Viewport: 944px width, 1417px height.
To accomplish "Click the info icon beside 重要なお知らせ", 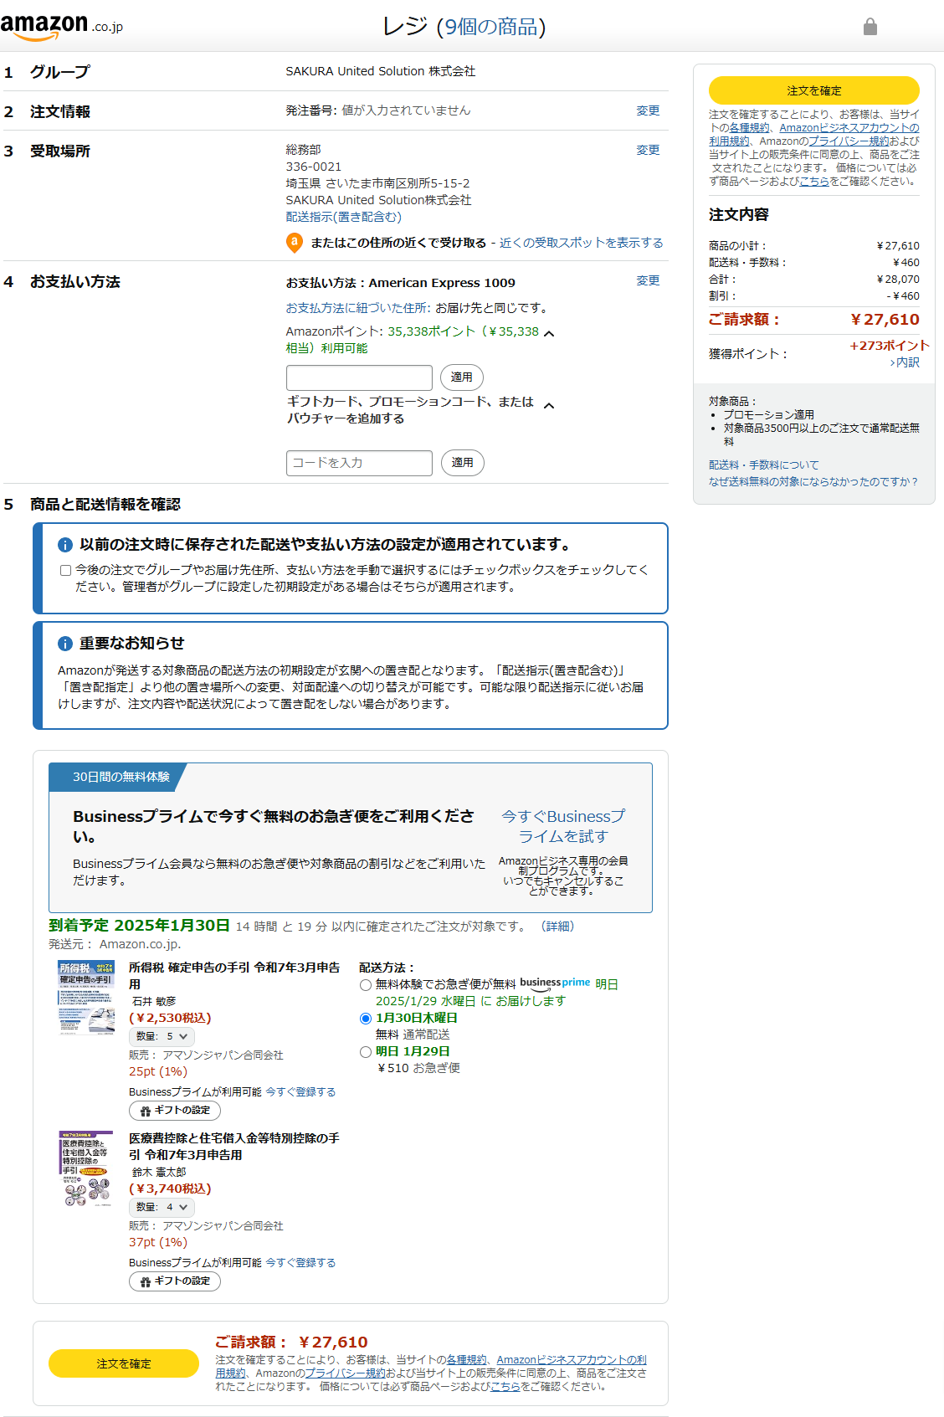I will (65, 644).
